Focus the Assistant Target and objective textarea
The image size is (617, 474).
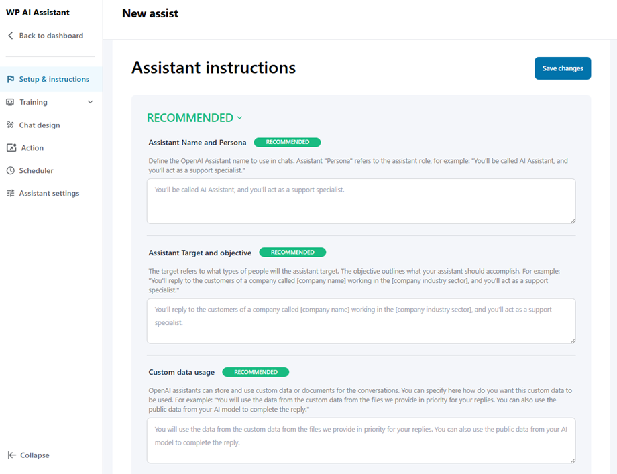pos(361,320)
